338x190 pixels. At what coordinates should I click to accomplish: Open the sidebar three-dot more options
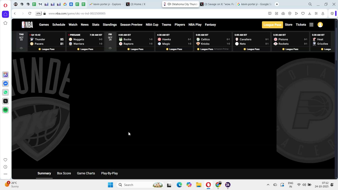[5, 174]
